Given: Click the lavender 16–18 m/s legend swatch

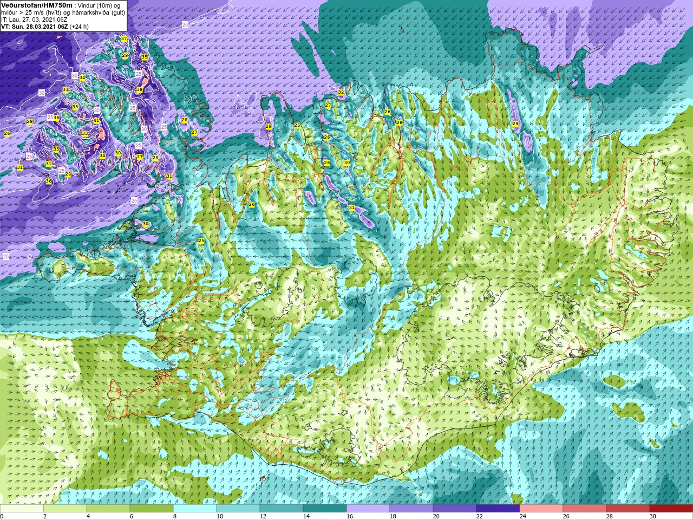Looking at the screenshot, I should pos(368,509).
